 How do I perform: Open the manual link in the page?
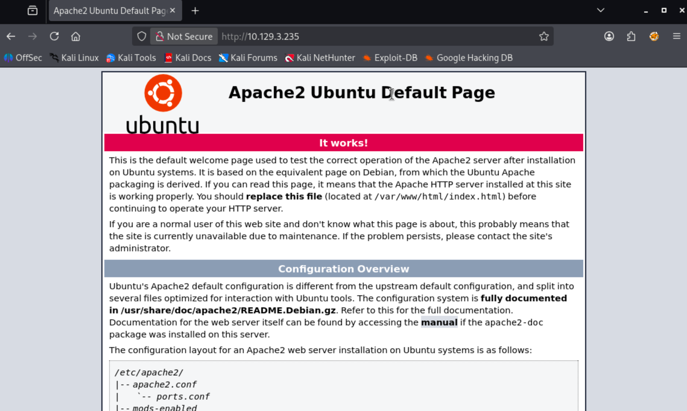click(439, 322)
